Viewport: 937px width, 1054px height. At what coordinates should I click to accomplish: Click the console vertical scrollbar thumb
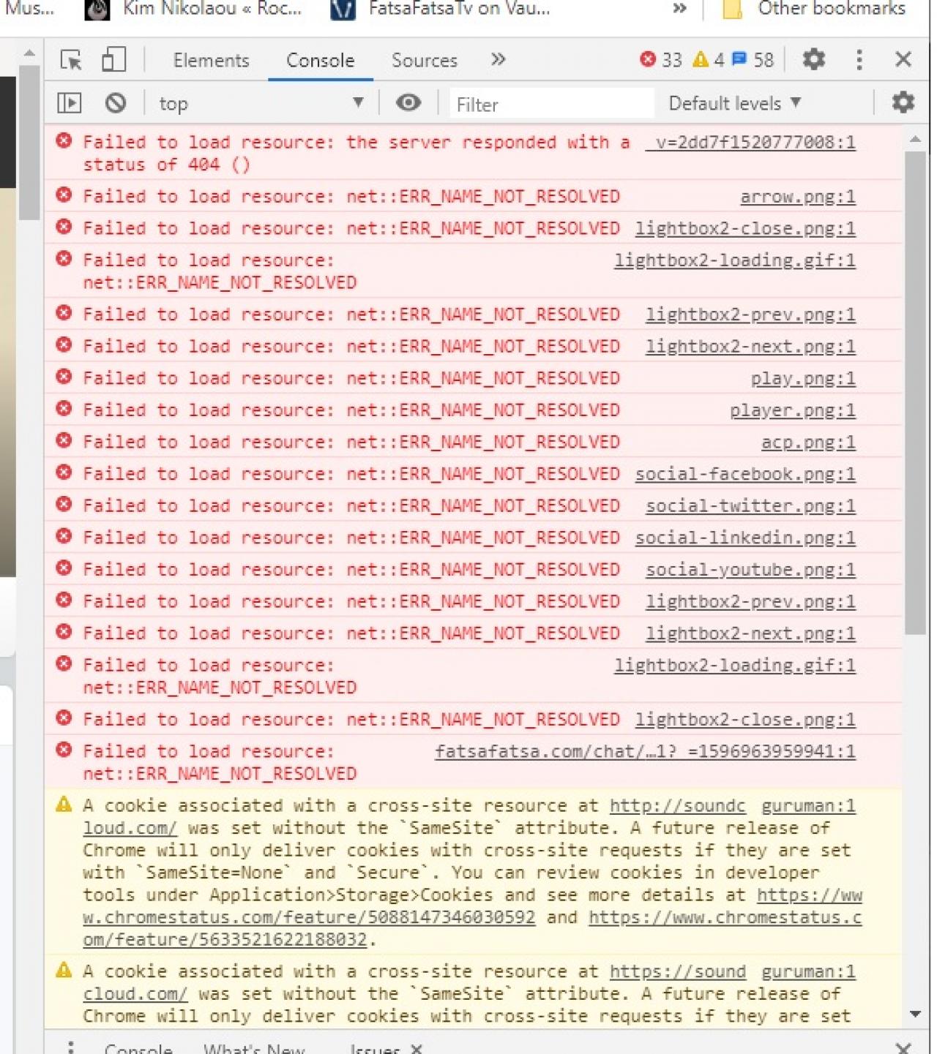pyautogui.click(x=915, y=393)
